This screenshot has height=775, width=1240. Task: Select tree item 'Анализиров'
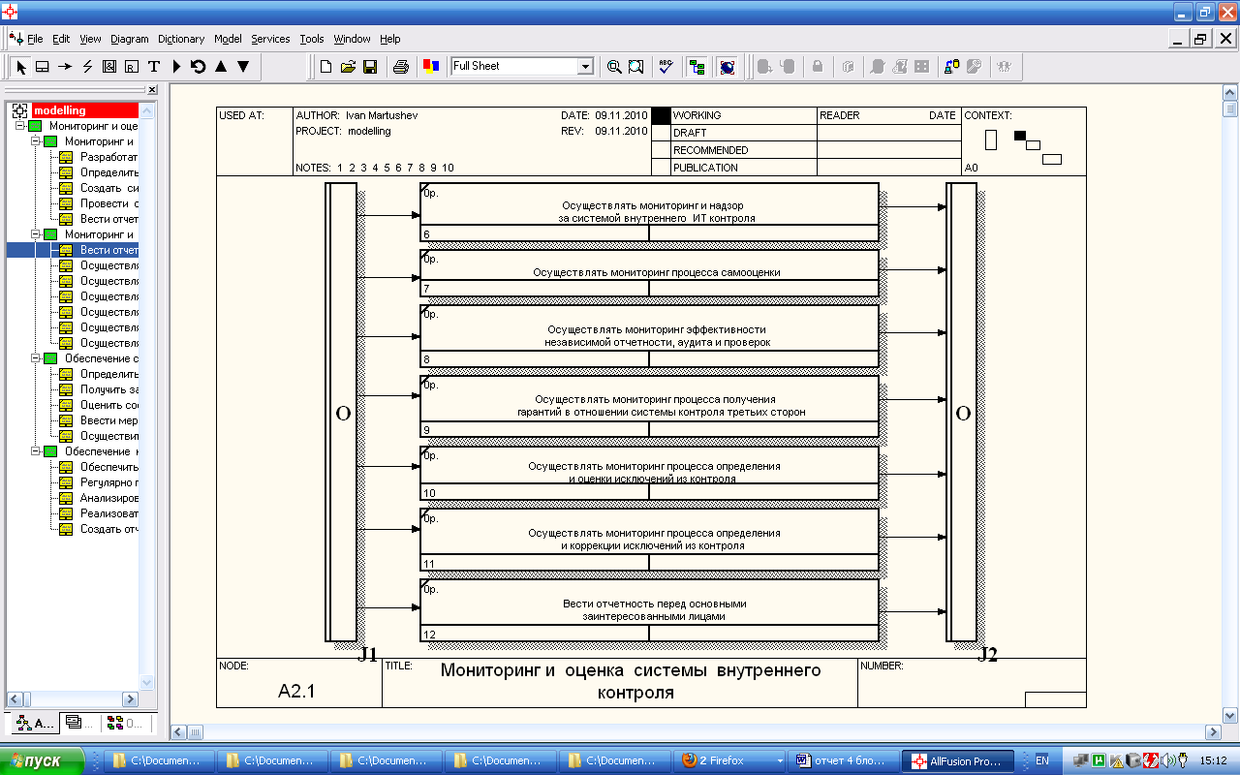coord(108,498)
